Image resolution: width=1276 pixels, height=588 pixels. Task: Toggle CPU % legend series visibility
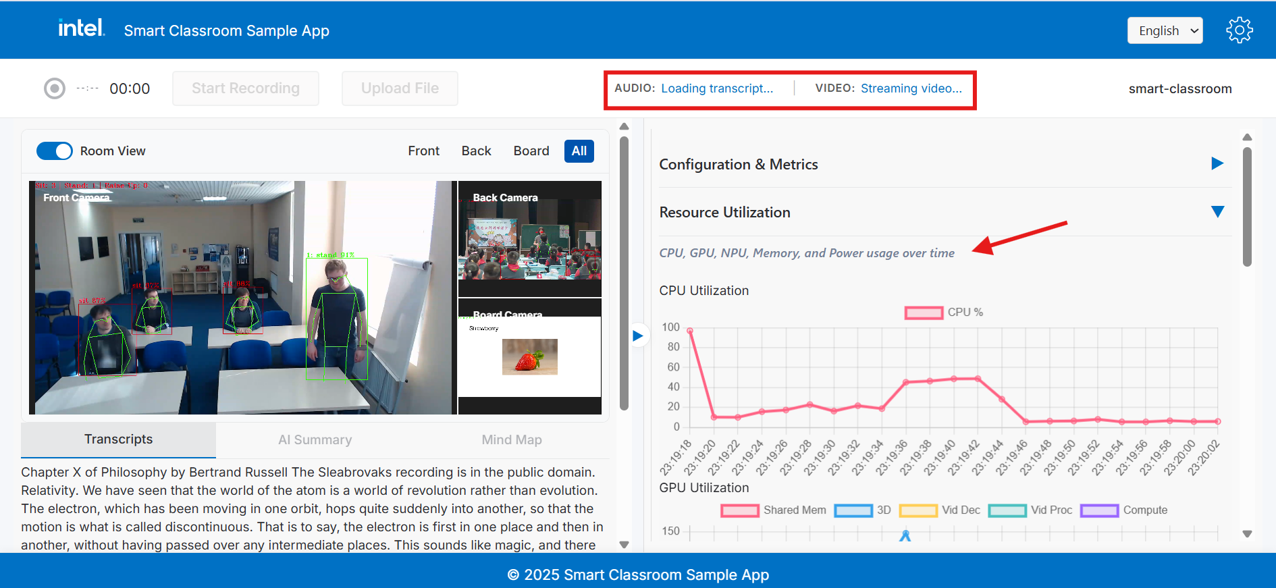924,313
